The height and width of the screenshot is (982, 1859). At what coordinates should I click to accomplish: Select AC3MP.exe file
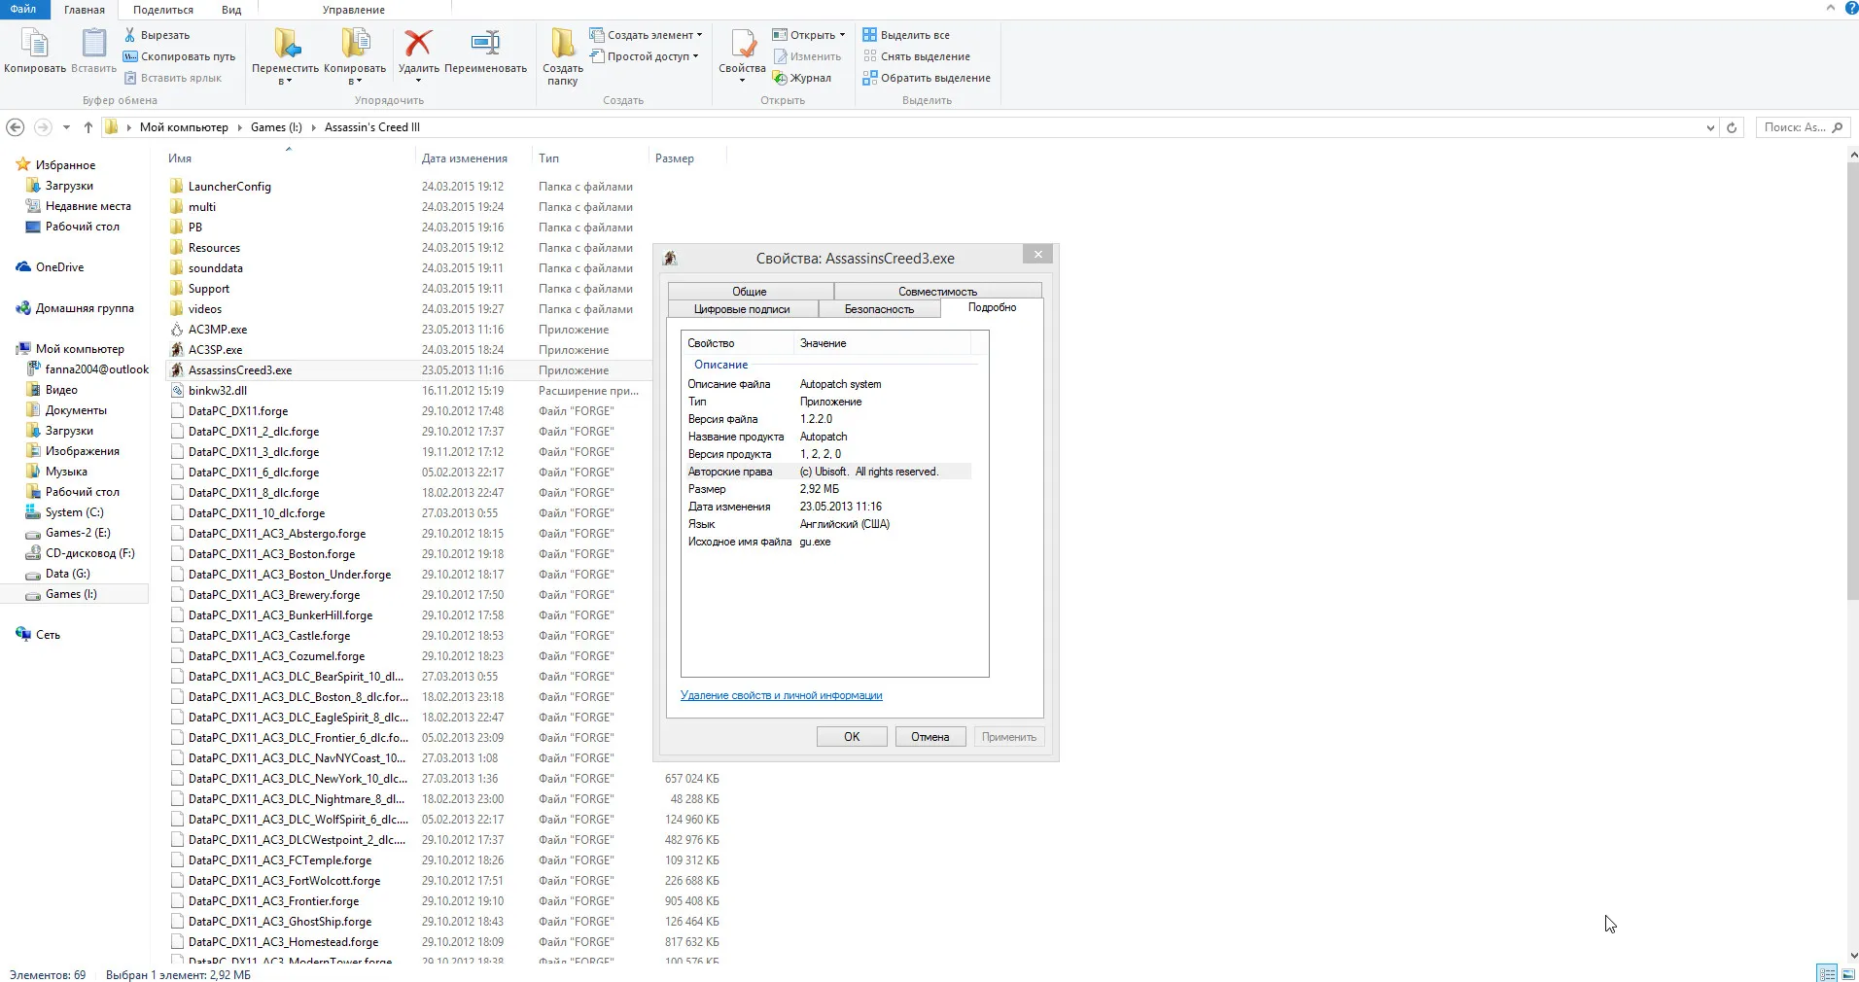coord(217,330)
